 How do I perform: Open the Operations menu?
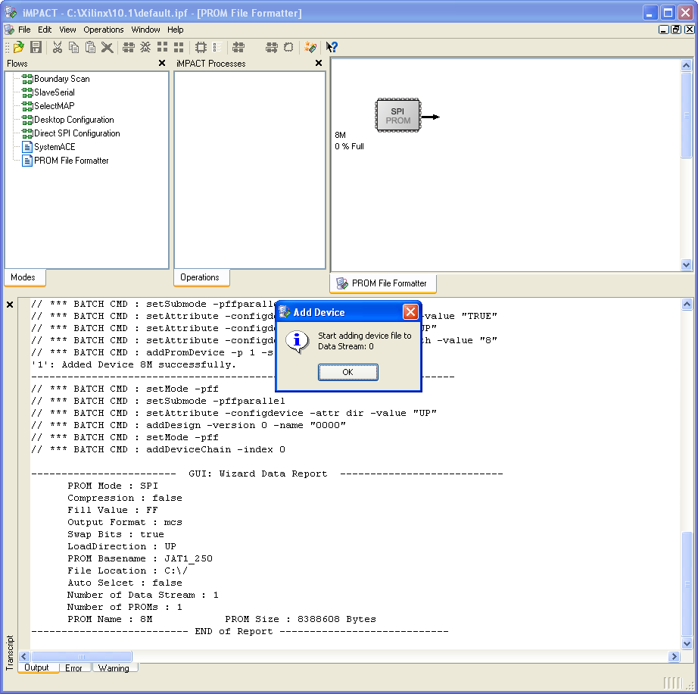(x=104, y=30)
